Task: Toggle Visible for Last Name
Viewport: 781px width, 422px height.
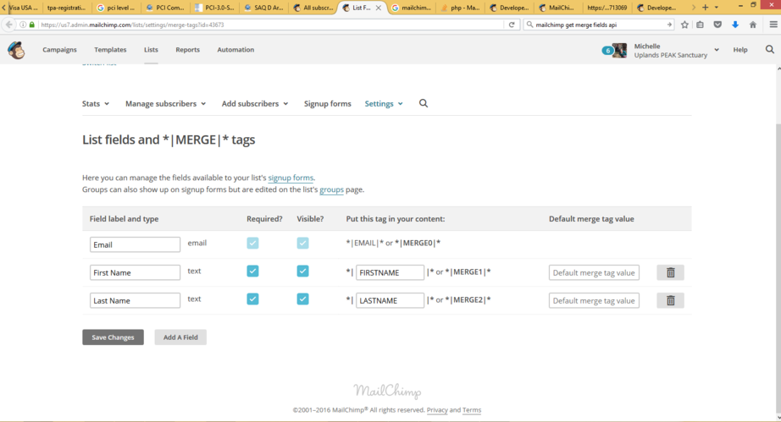Action: click(x=303, y=299)
